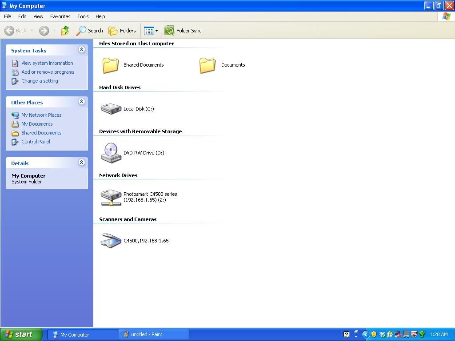The height and width of the screenshot is (341, 455).
Task: Select the Photosmart C4500 network drive icon
Action: pos(111,197)
